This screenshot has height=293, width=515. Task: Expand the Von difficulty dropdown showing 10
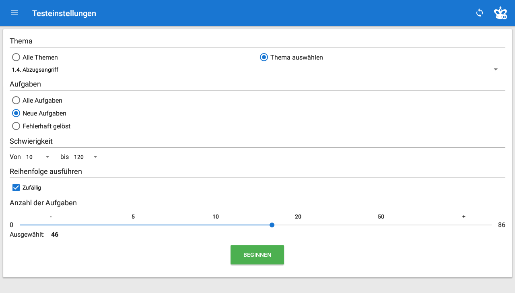pyautogui.click(x=38, y=157)
